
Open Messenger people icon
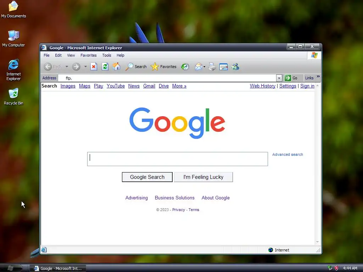(235, 67)
